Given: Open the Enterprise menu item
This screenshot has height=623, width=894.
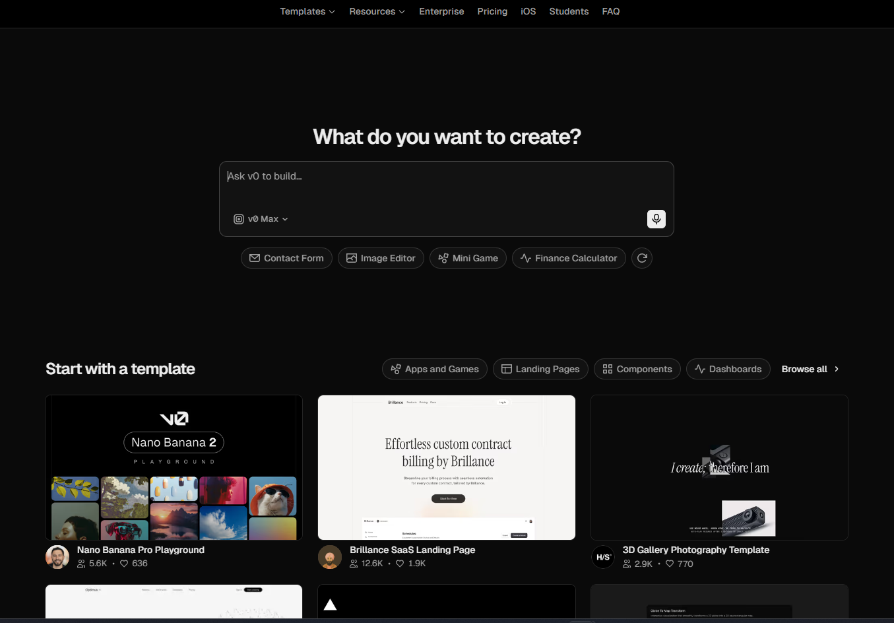Looking at the screenshot, I should (441, 11).
